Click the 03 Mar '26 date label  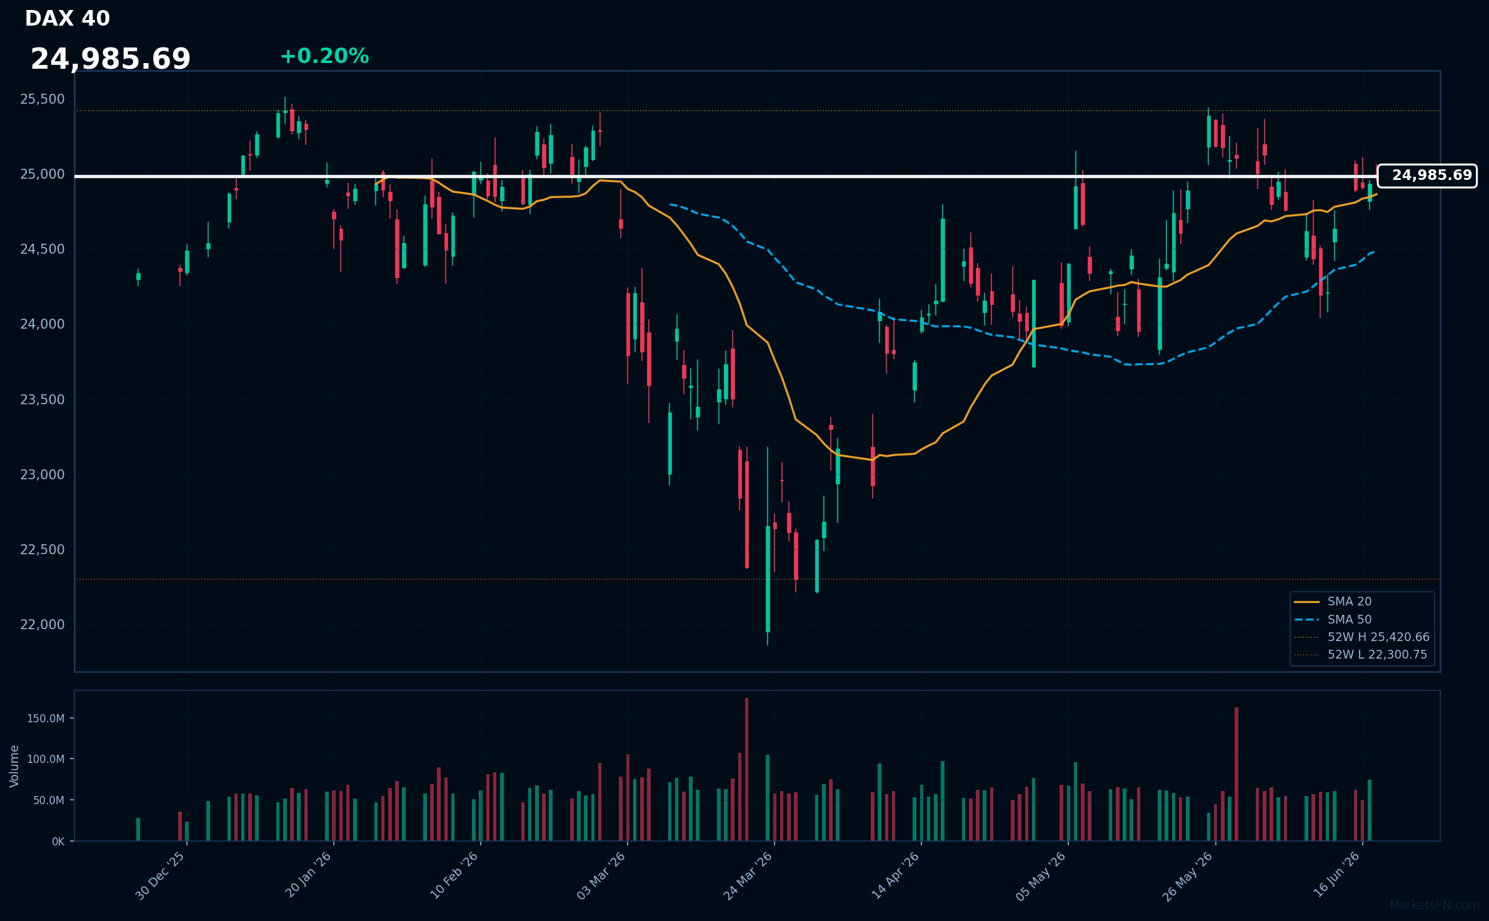click(601, 876)
